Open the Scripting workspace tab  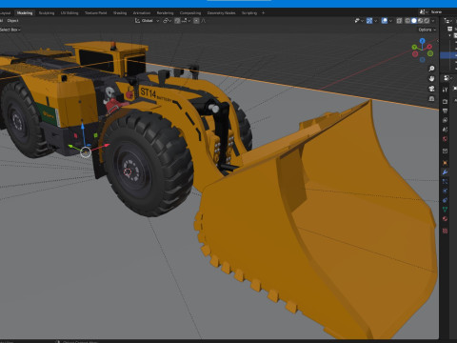[x=249, y=13]
